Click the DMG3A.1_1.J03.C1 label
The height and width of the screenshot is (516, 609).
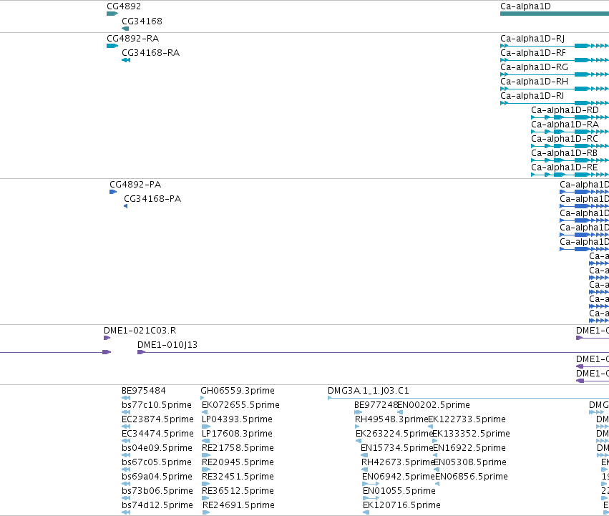pos(369,391)
